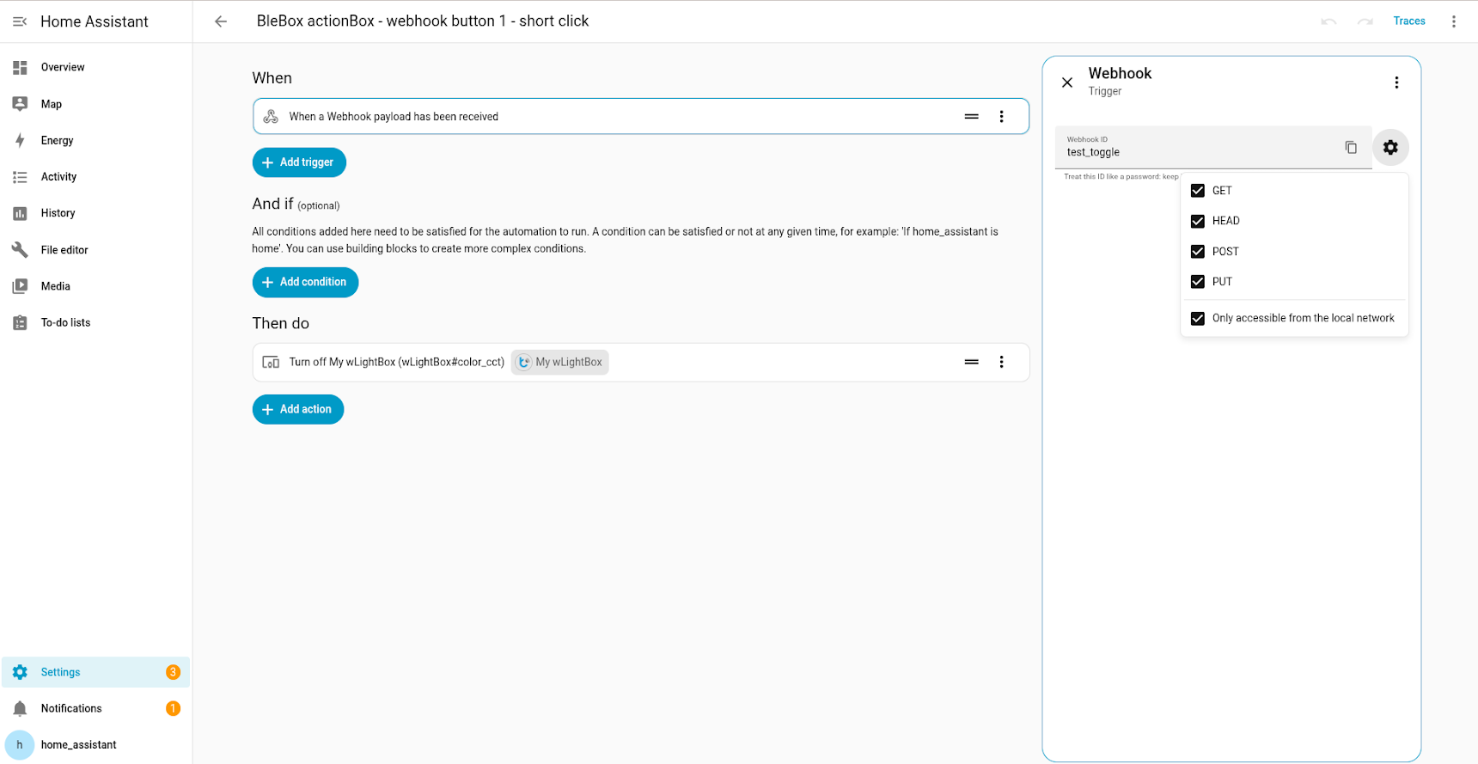Click Add condition button
The image size is (1478, 764).
pyautogui.click(x=305, y=282)
